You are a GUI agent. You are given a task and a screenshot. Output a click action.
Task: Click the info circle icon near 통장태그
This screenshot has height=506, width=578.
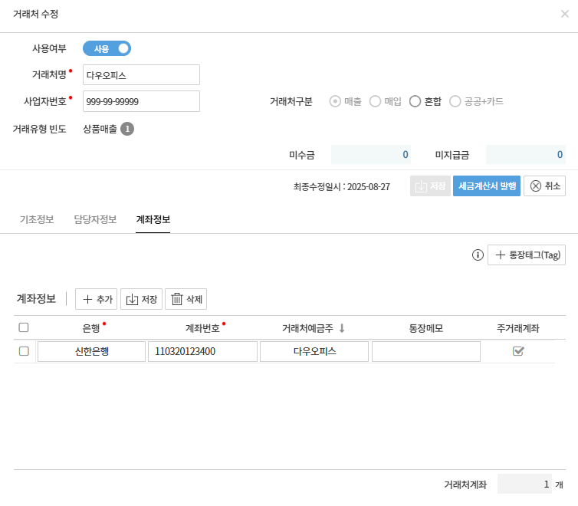point(478,255)
